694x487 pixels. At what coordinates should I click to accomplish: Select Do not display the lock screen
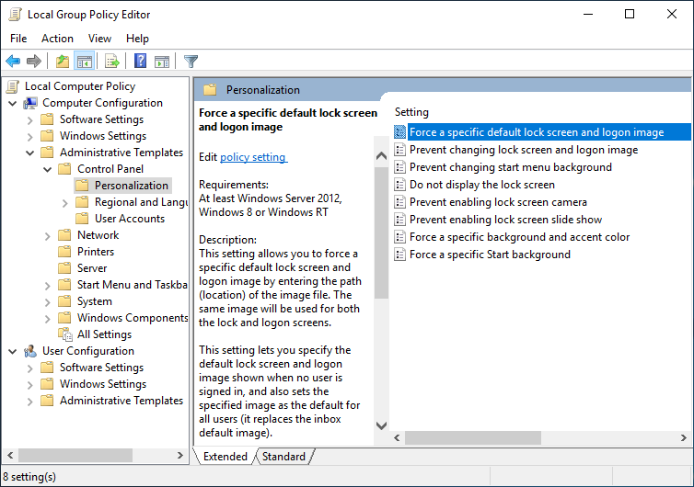(x=481, y=185)
